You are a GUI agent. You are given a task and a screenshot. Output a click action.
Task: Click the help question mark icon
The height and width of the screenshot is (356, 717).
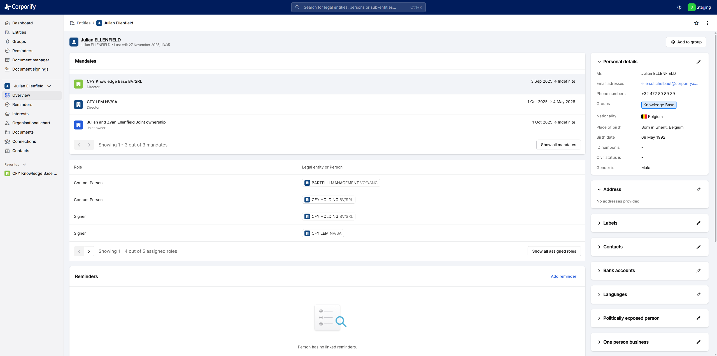pyautogui.click(x=679, y=7)
